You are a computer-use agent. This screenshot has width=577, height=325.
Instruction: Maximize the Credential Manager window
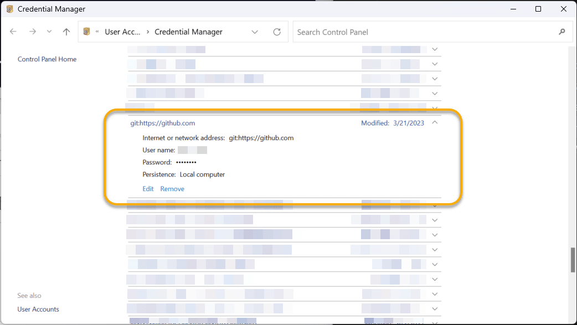(x=538, y=9)
